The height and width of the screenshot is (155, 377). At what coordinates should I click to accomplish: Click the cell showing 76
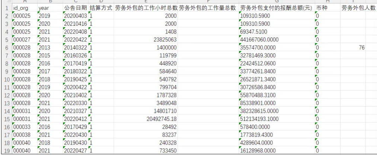[353, 48]
